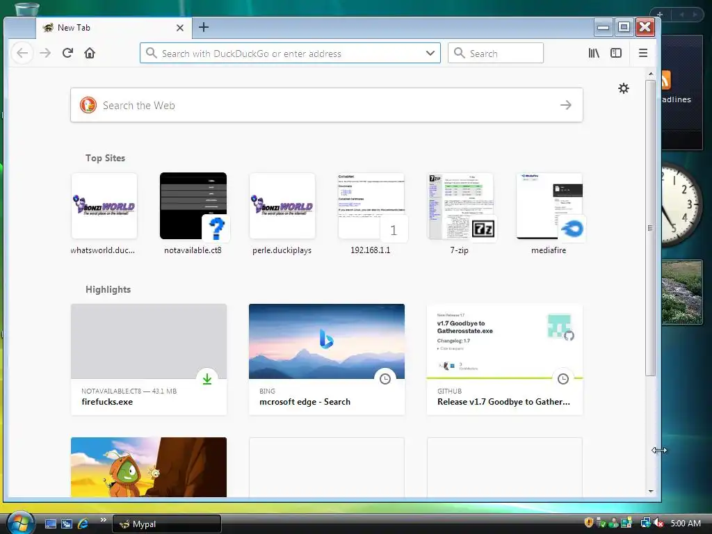Expand Quick Launch overflow chevron
Image resolution: width=712 pixels, height=534 pixels.
click(x=103, y=519)
